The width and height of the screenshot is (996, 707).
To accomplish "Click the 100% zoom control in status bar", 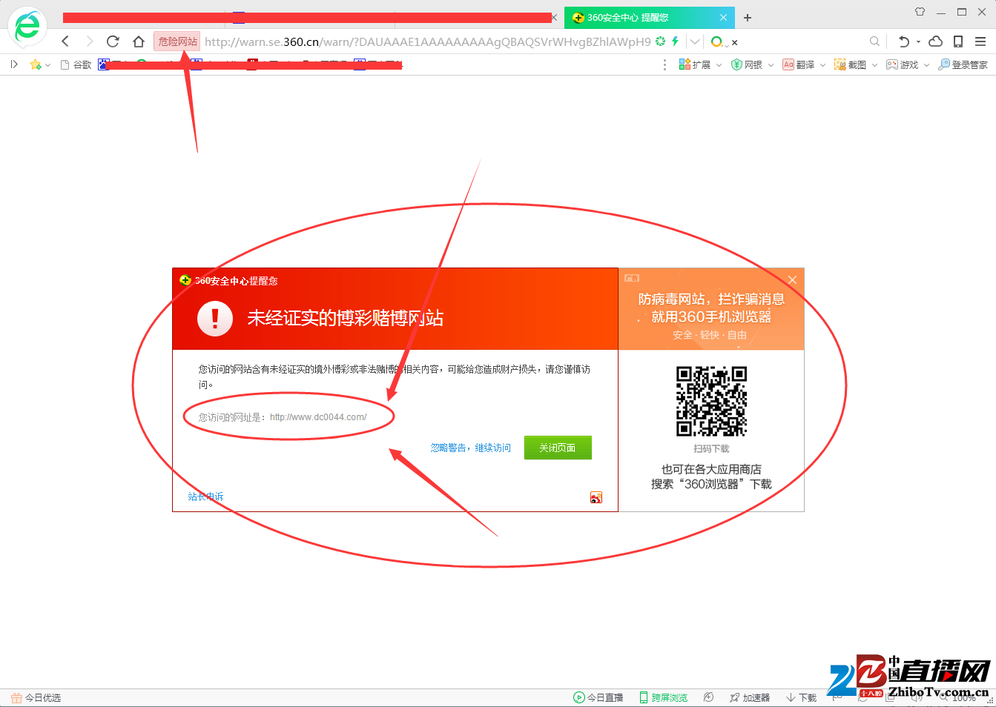I will click(x=964, y=697).
